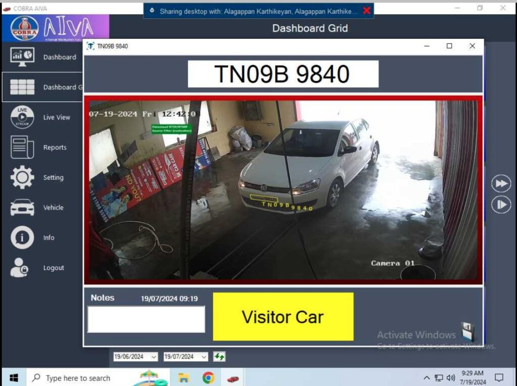Select the Vehicle car icon
Image resolution: width=517 pixels, height=386 pixels.
(x=22, y=208)
